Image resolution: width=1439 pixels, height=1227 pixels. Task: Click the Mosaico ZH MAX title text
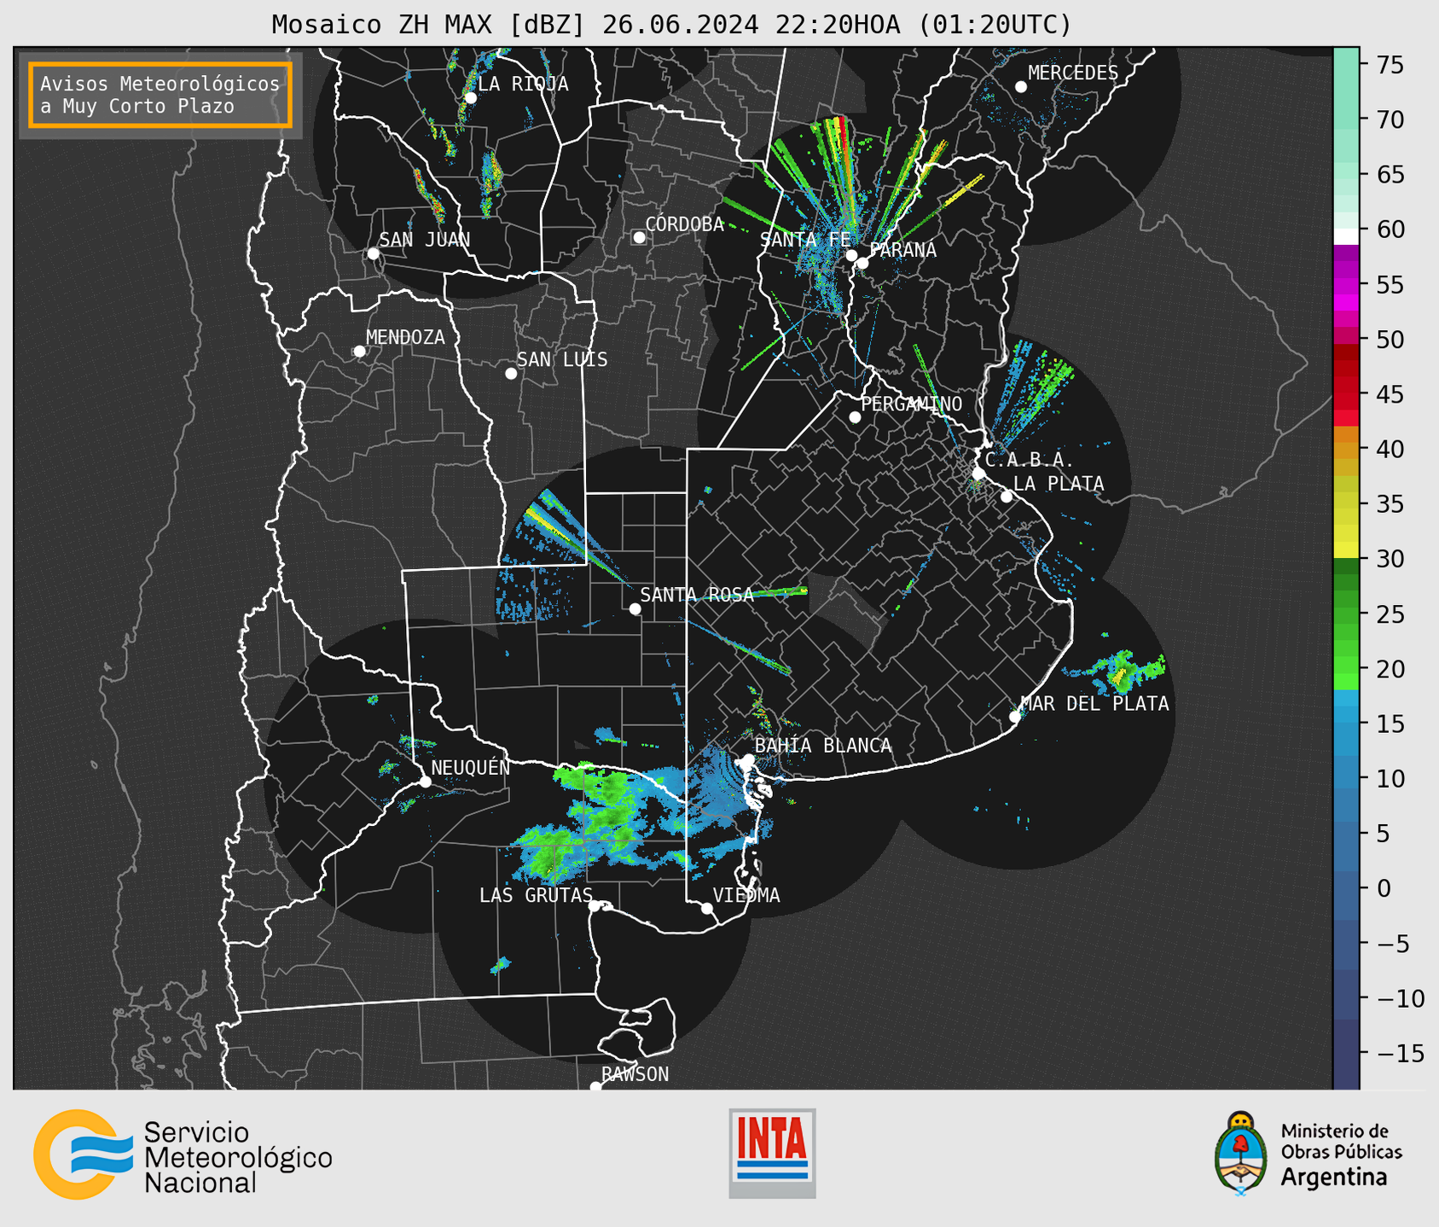pos(671,24)
